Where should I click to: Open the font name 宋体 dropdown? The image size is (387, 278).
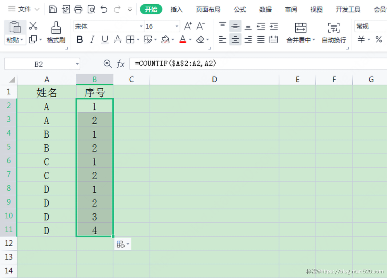point(141,26)
